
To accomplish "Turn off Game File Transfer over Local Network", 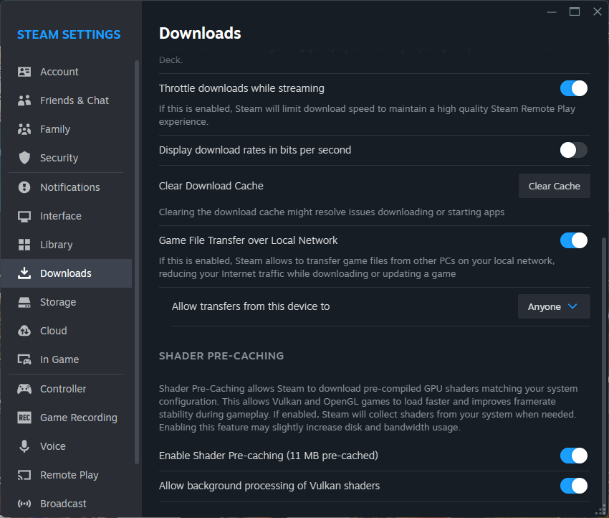I will (x=573, y=240).
